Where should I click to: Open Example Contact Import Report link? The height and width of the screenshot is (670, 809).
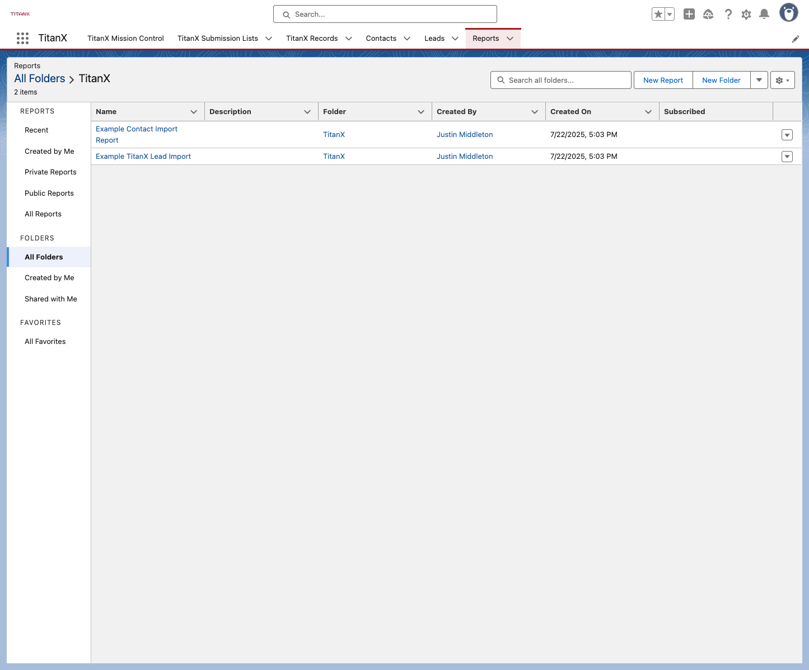point(137,135)
